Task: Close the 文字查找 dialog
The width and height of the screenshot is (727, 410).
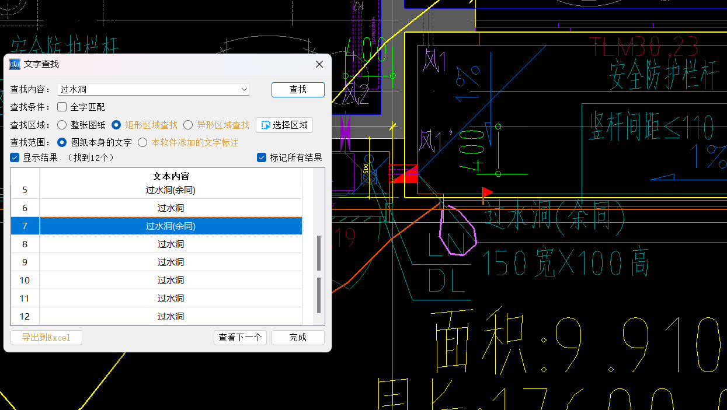Action: [319, 64]
